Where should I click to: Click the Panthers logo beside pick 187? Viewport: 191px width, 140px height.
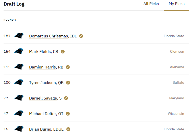point(19,36)
